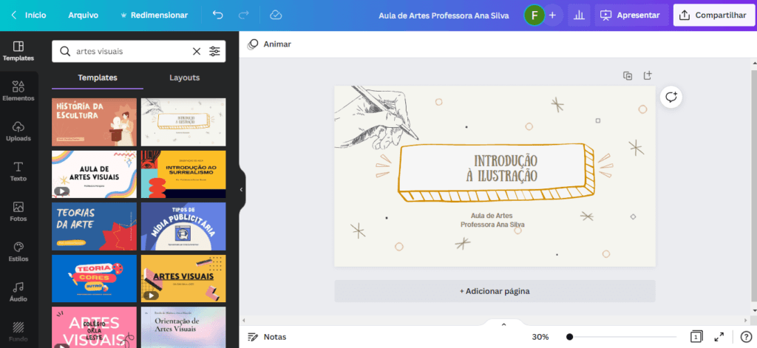Click the Professora Ana Silva canvas text

click(x=492, y=225)
